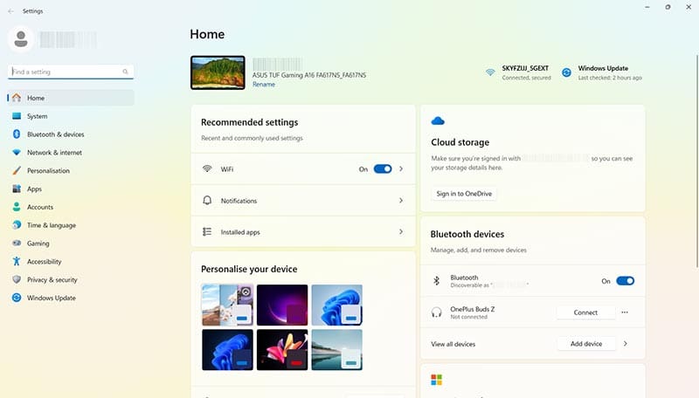Open Network & internet settings page
The image size is (699, 398).
coord(71,153)
